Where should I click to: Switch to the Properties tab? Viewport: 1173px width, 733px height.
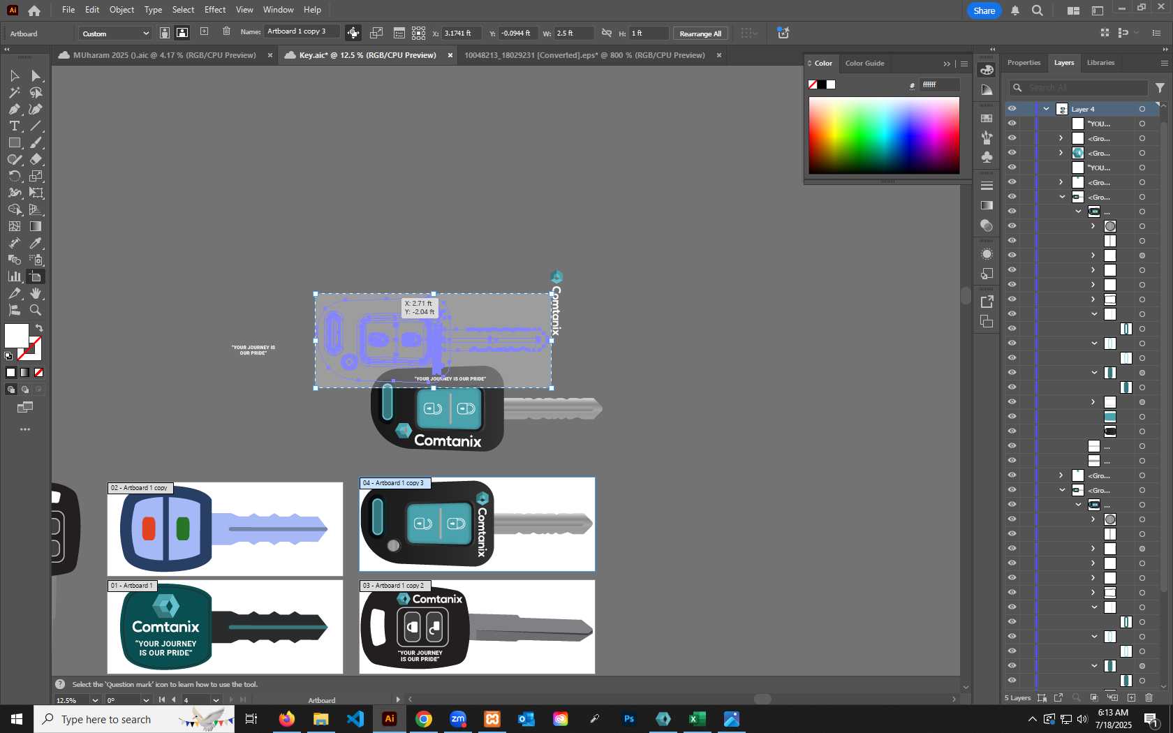tap(1024, 63)
